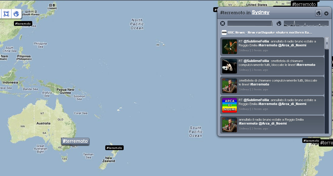This screenshot has height=176, width=333.
Task: Click the highlighted #terremoto tag on Sydney
Action: coord(75,141)
